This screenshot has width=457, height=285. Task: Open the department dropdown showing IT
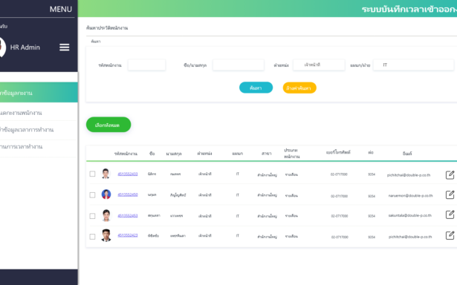413,65
